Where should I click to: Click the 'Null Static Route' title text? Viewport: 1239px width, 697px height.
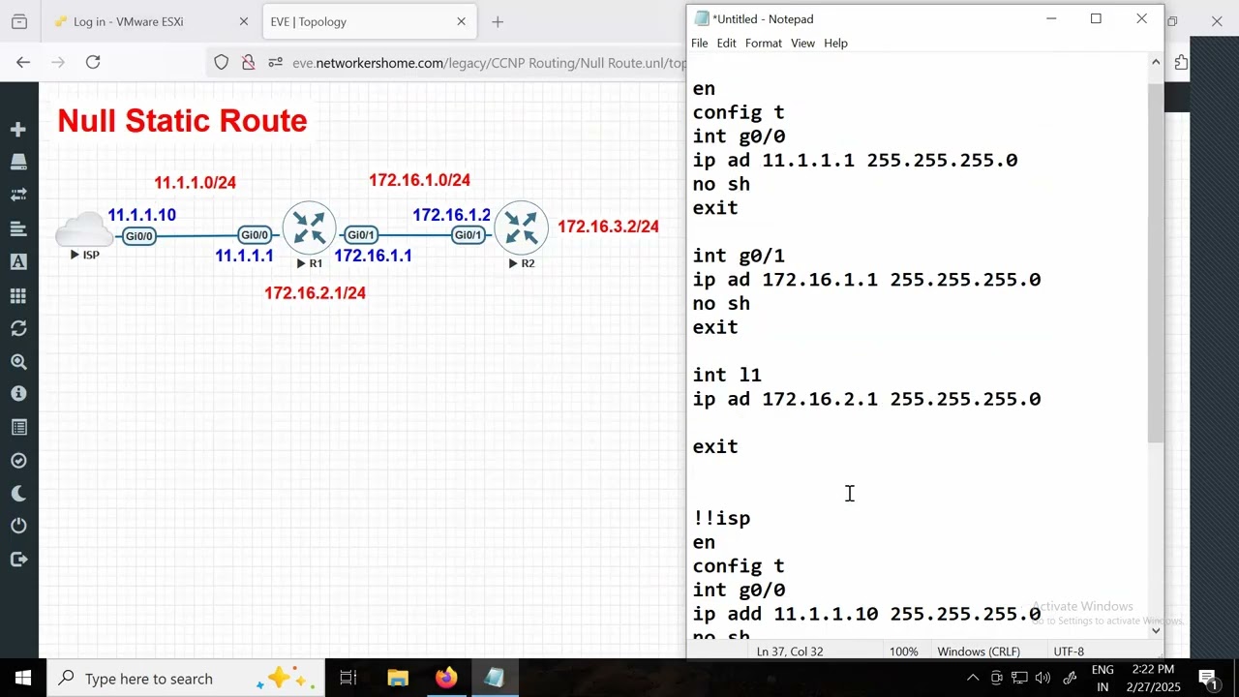coord(182,121)
